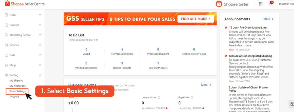This screenshot has width=294, height=112.
Task: Click the Finance wallet icon
Action: pyautogui.click(x=6, y=45)
